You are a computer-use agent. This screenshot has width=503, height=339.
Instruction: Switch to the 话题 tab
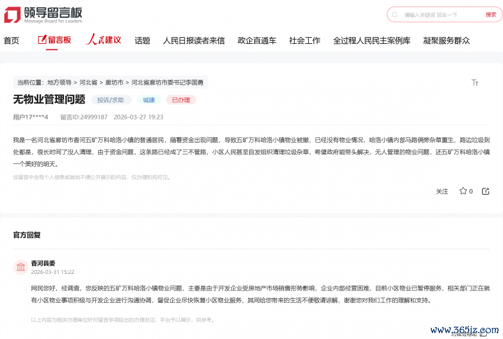point(142,40)
